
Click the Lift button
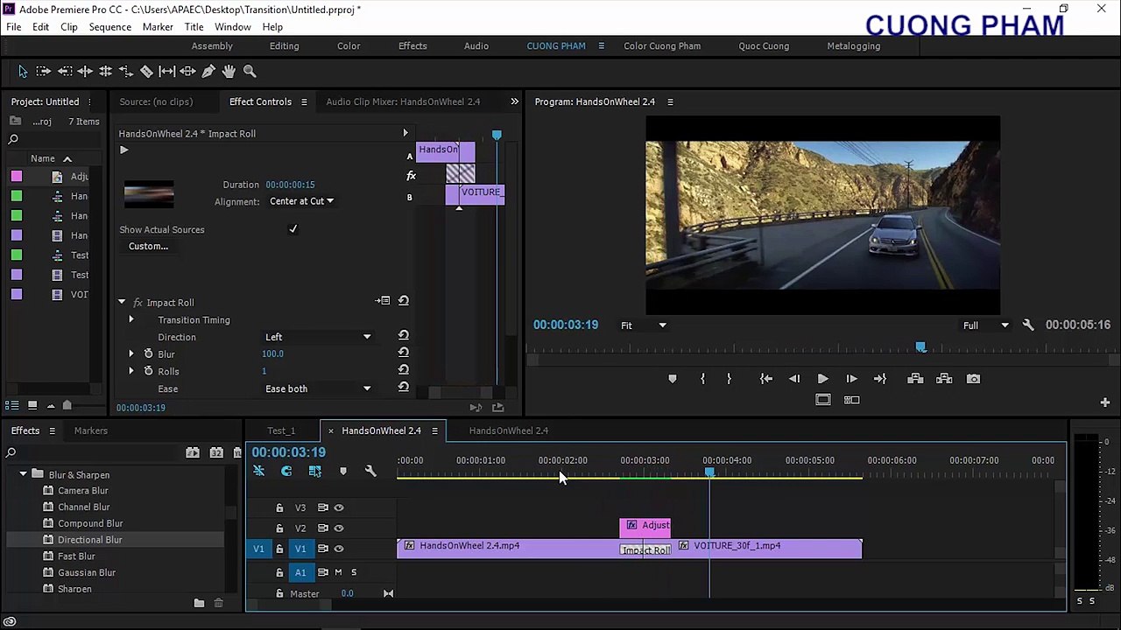click(x=915, y=379)
